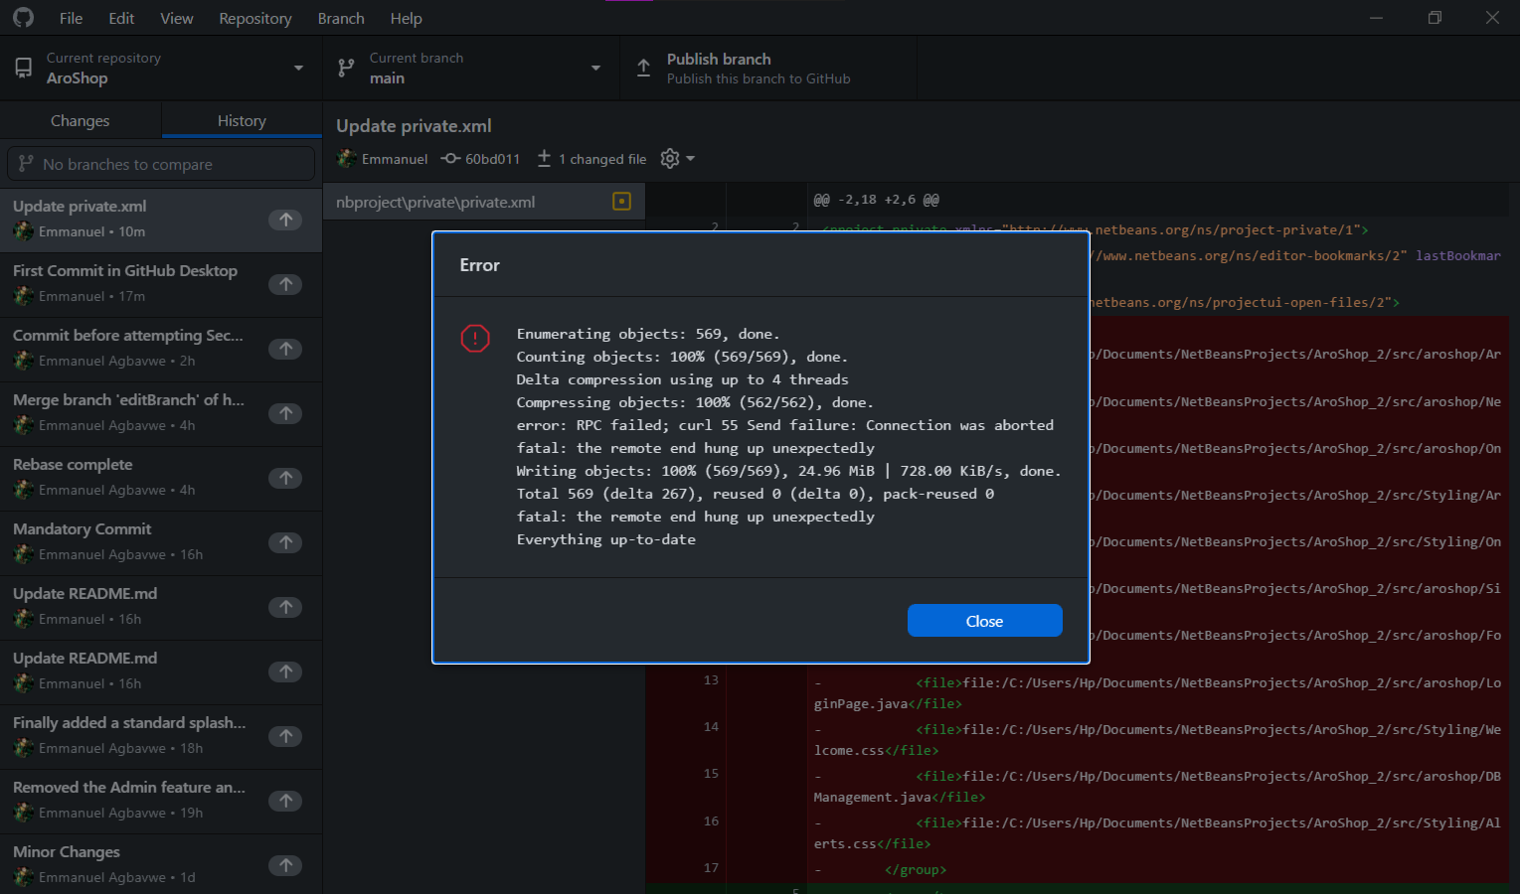The height and width of the screenshot is (894, 1520).
Task: Click the diff hunk header @@ -2,18 +2,6 @@
Action: pyautogui.click(x=876, y=200)
